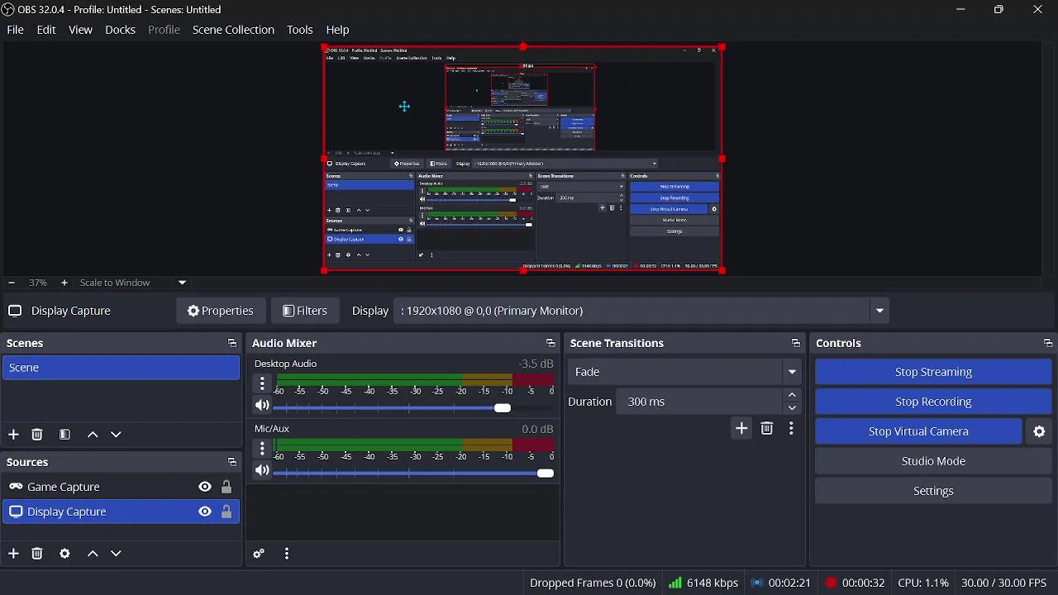Open the Help menu
The height and width of the screenshot is (595, 1058).
338,30
